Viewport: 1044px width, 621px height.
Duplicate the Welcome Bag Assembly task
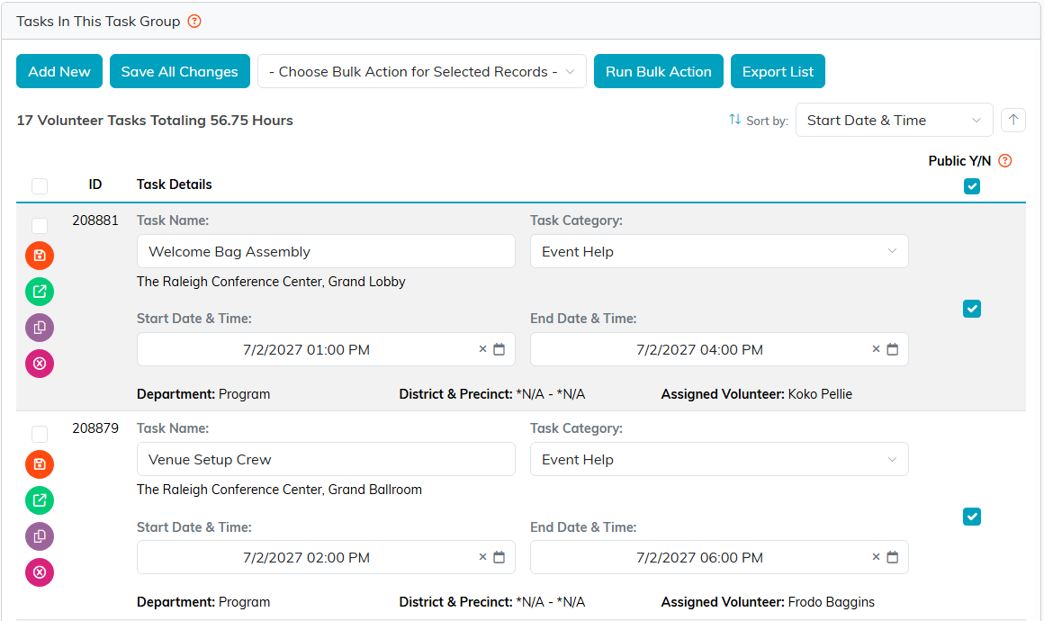40,328
